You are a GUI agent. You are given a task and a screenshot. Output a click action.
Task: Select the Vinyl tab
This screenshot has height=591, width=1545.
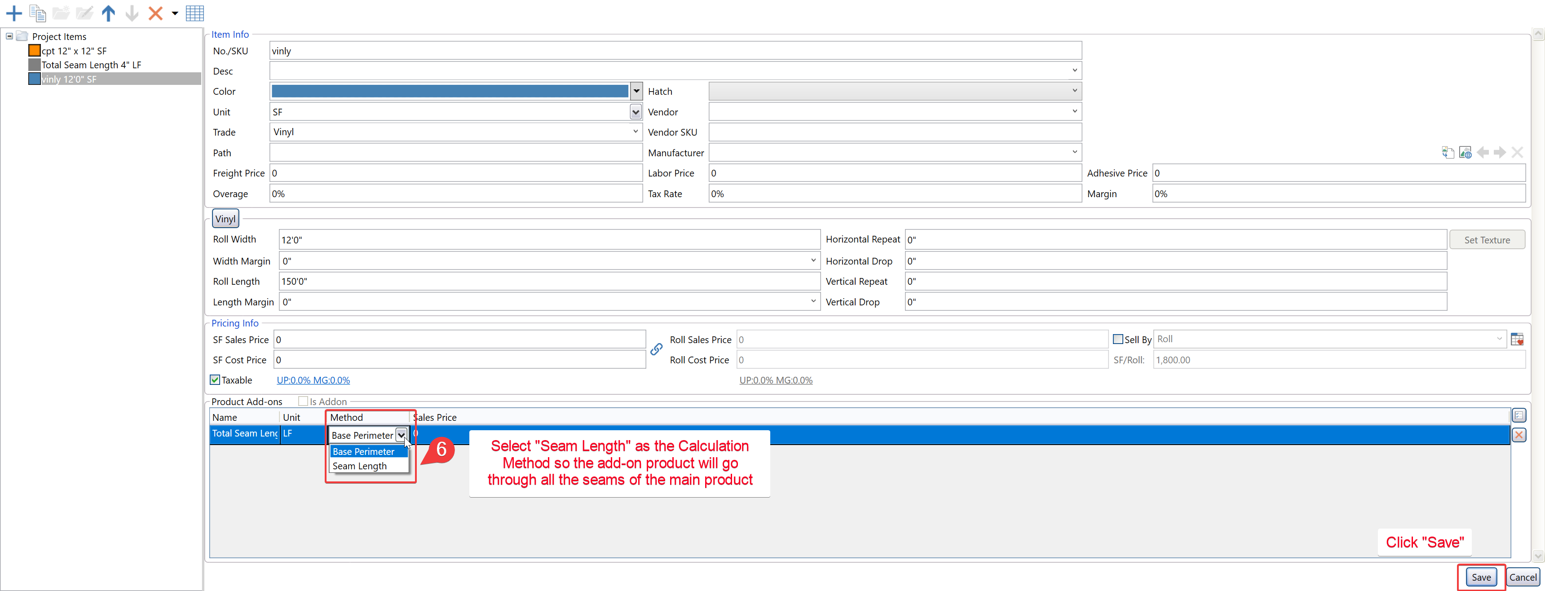point(225,219)
